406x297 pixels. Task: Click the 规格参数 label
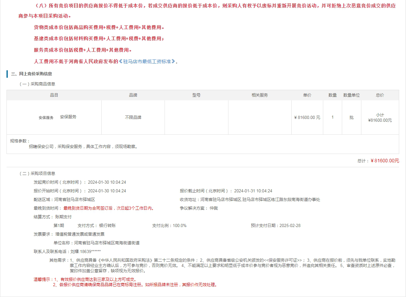click(20, 141)
